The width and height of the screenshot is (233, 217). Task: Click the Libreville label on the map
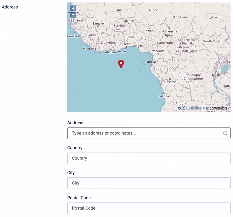(x=152, y=62)
